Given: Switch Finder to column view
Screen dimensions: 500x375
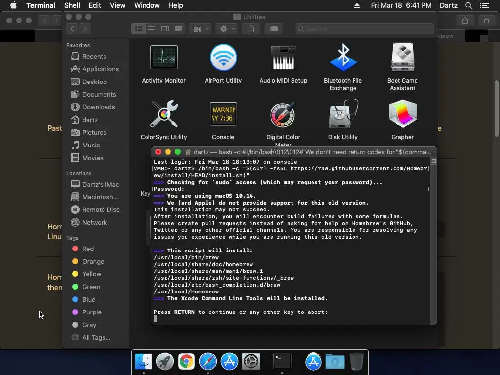Looking at the screenshot, I should click(165, 29).
